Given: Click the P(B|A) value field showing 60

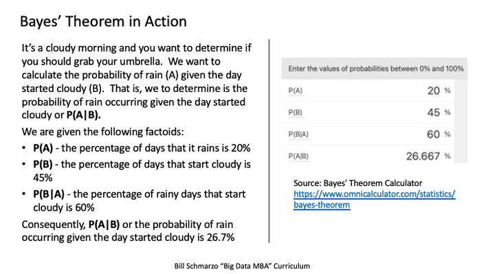Looking at the screenshot, I should [433, 135].
